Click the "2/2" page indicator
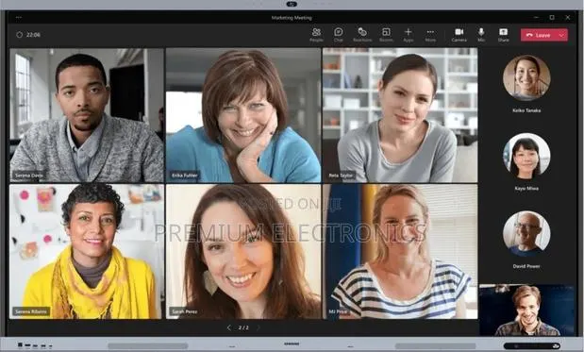 [x=243, y=327]
